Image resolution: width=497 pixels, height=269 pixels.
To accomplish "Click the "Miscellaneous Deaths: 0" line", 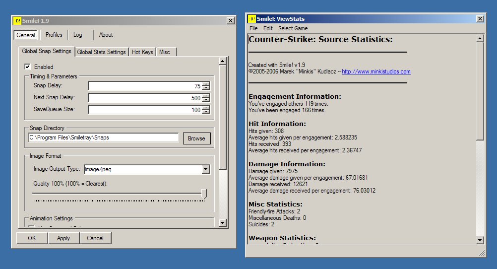I will 277,218.
